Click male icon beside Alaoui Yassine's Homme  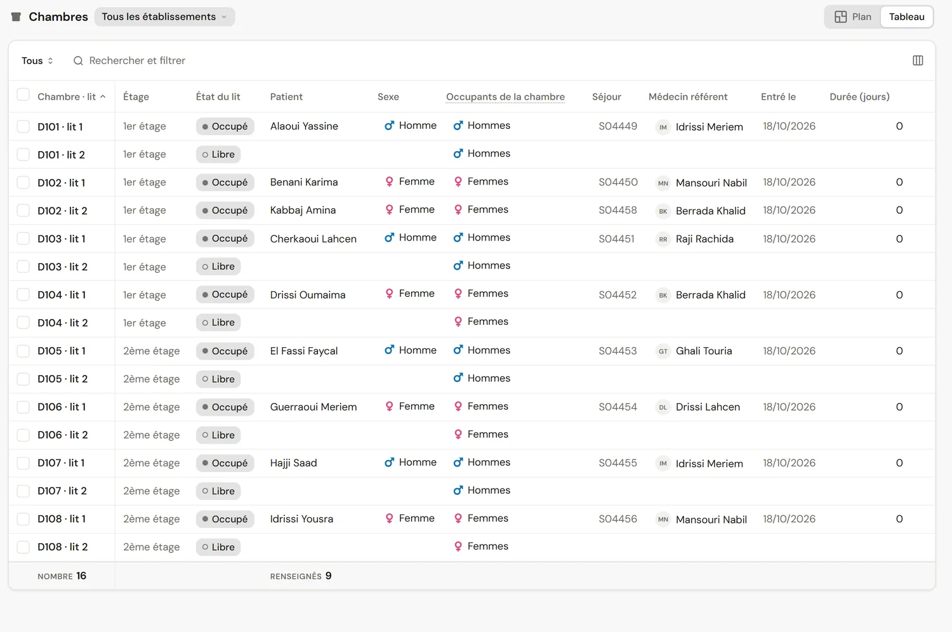pos(389,126)
